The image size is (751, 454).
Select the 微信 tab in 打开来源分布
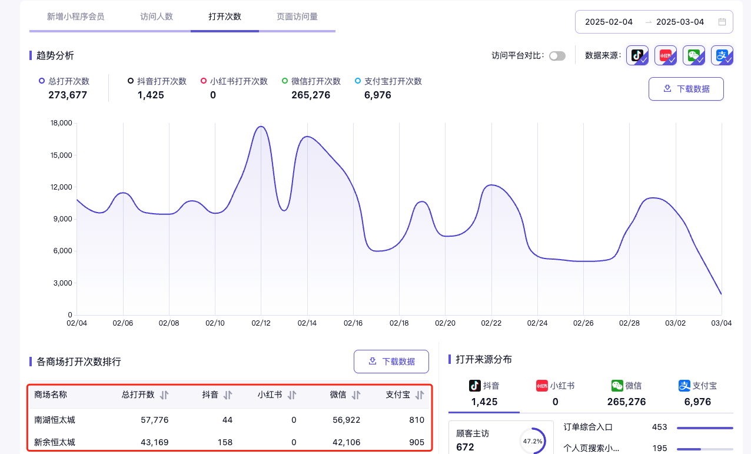pyautogui.click(x=626, y=393)
